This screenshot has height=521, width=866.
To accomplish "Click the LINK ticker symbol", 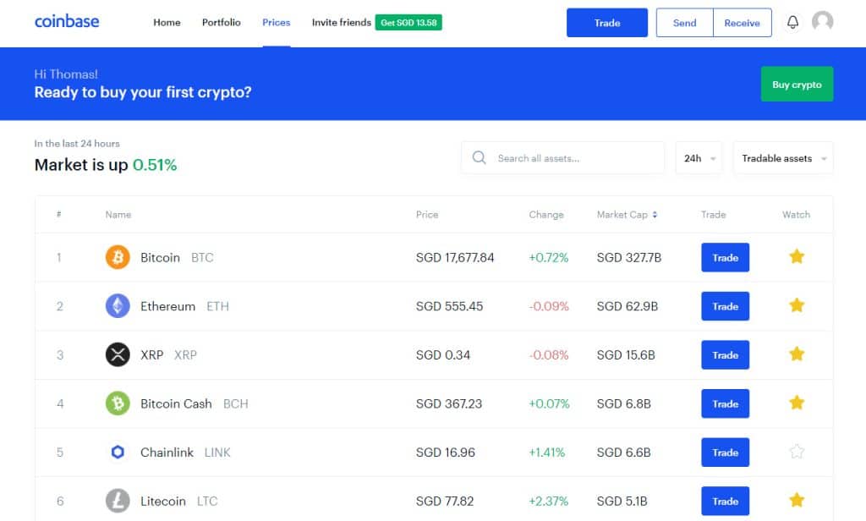I will pyautogui.click(x=217, y=452).
